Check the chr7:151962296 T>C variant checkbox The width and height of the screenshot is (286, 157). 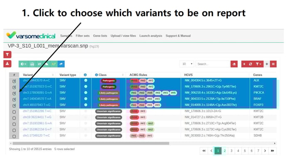(14, 112)
